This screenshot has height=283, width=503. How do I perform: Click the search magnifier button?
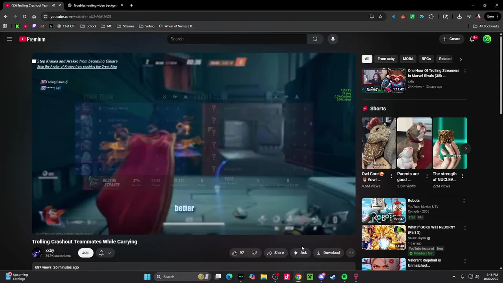tap(315, 39)
